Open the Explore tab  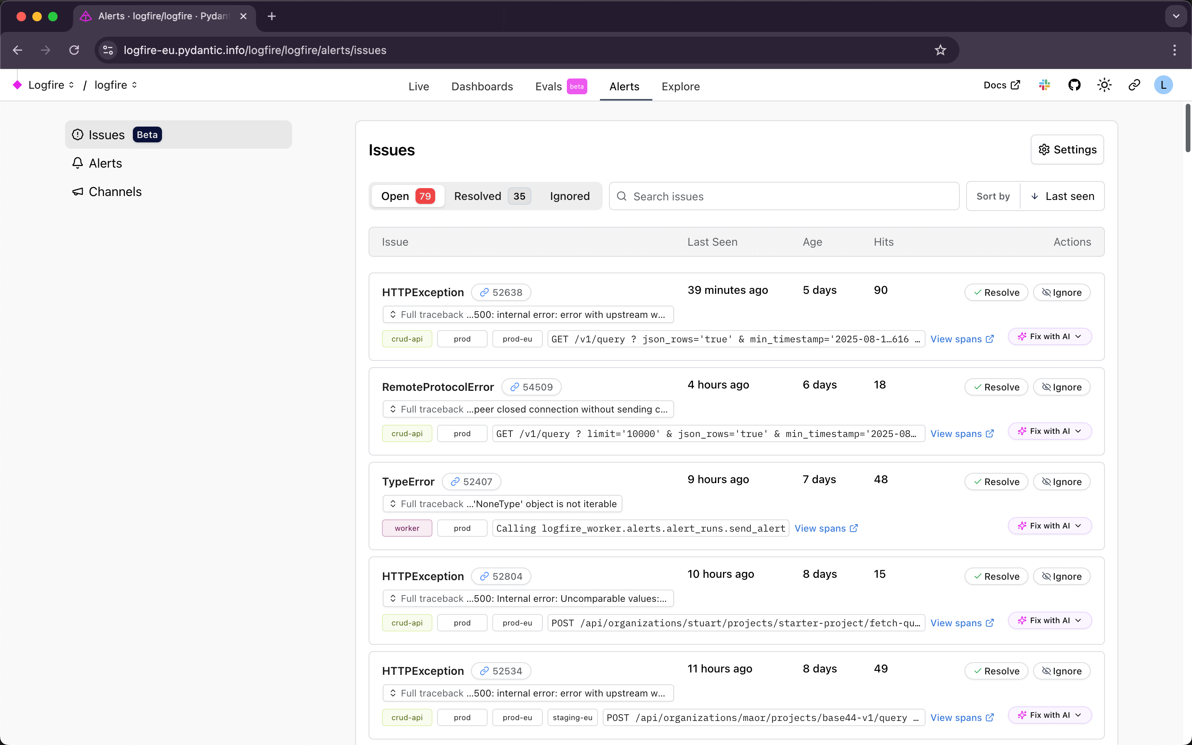[680, 86]
